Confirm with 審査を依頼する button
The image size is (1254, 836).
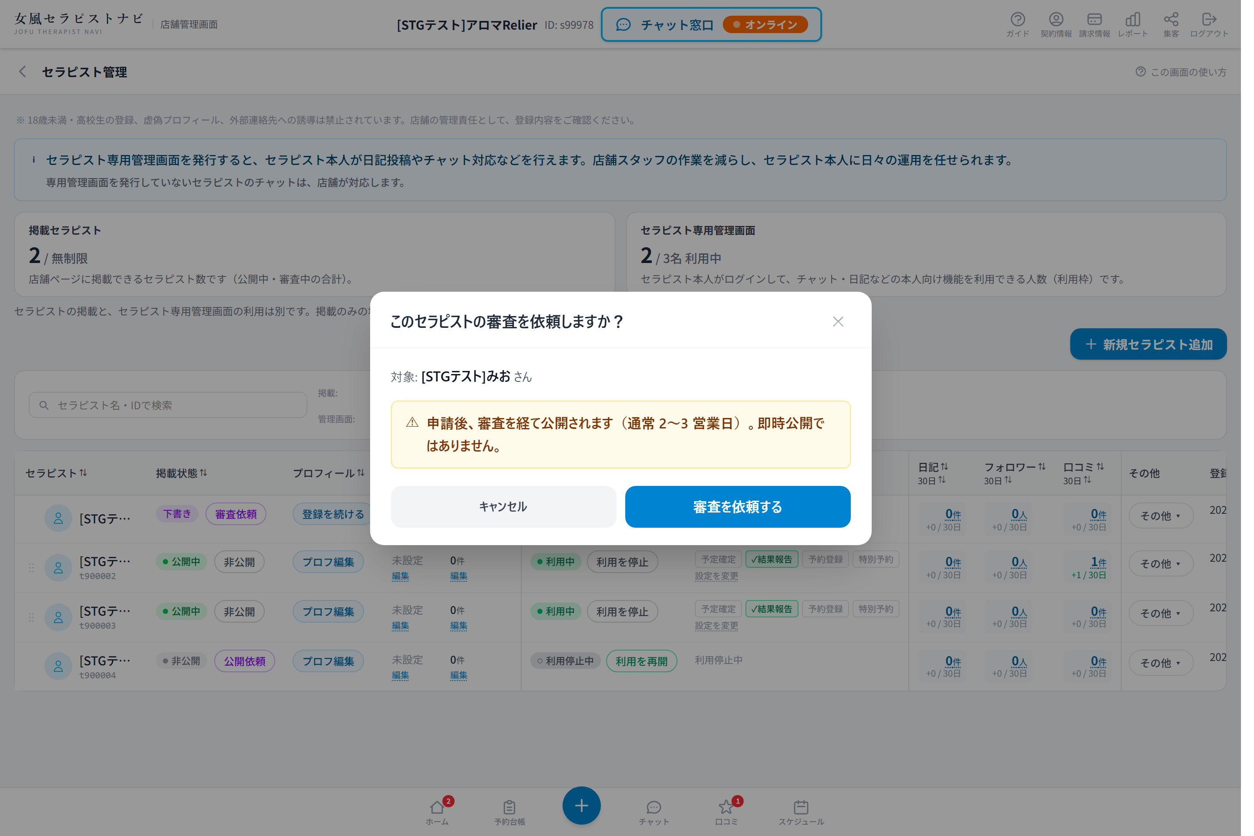[x=737, y=506]
